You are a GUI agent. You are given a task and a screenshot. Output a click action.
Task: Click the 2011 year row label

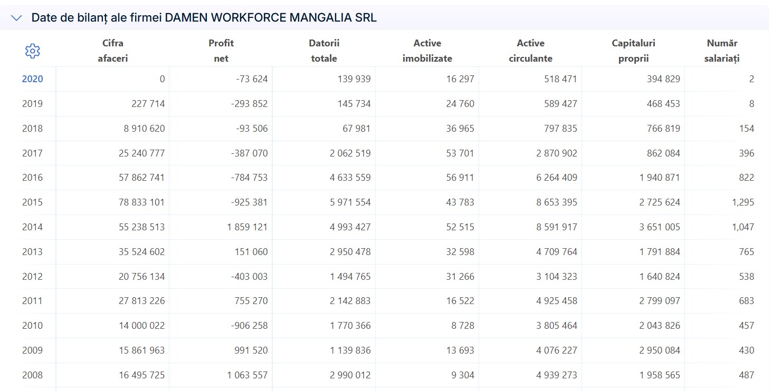tap(33, 301)
